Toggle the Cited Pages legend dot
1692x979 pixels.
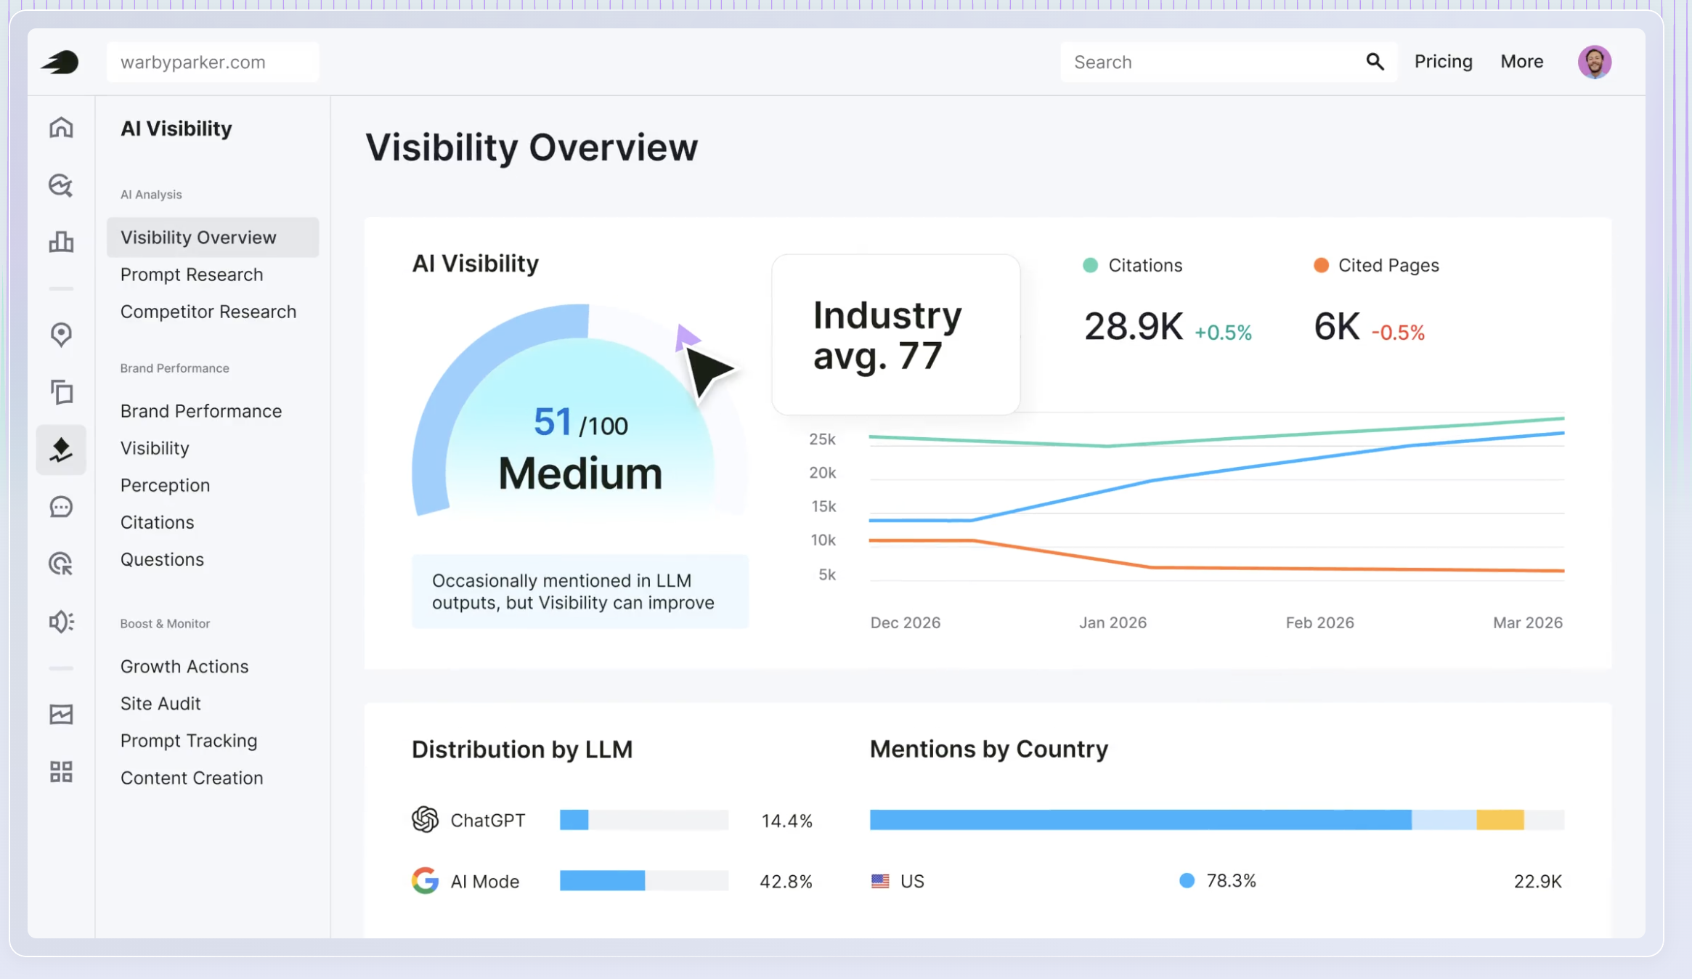click(1320, 265)
